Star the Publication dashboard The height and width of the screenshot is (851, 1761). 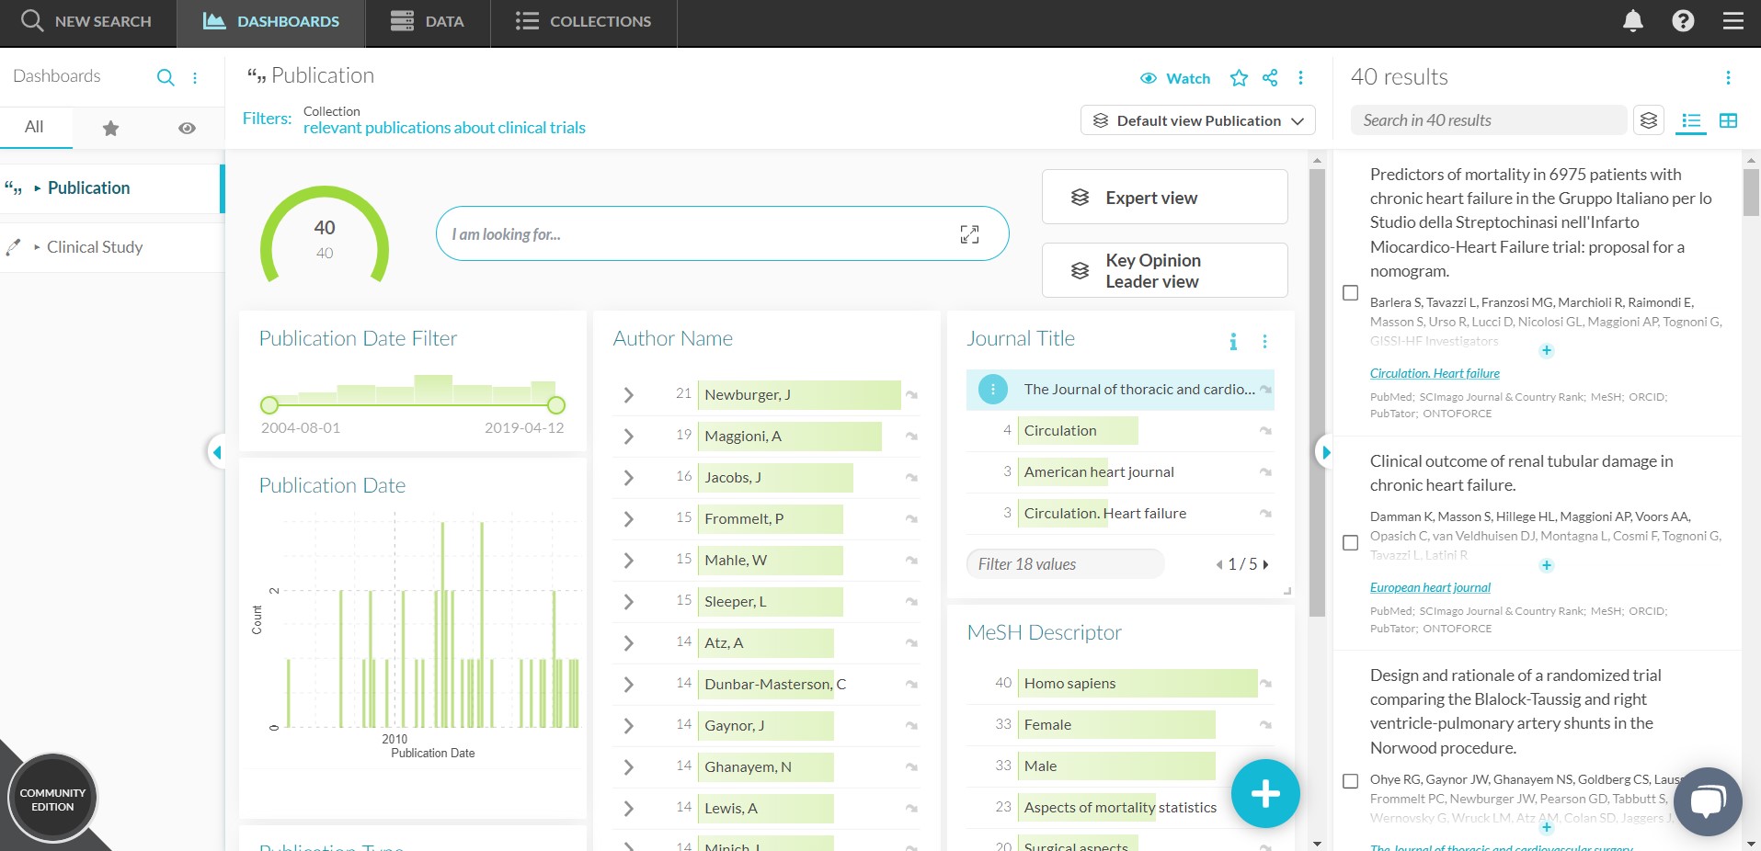(x=1239, y=78)
